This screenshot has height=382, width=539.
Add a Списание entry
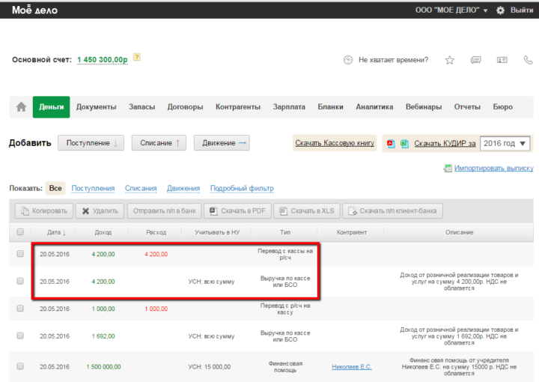click(x=159, y=143)
